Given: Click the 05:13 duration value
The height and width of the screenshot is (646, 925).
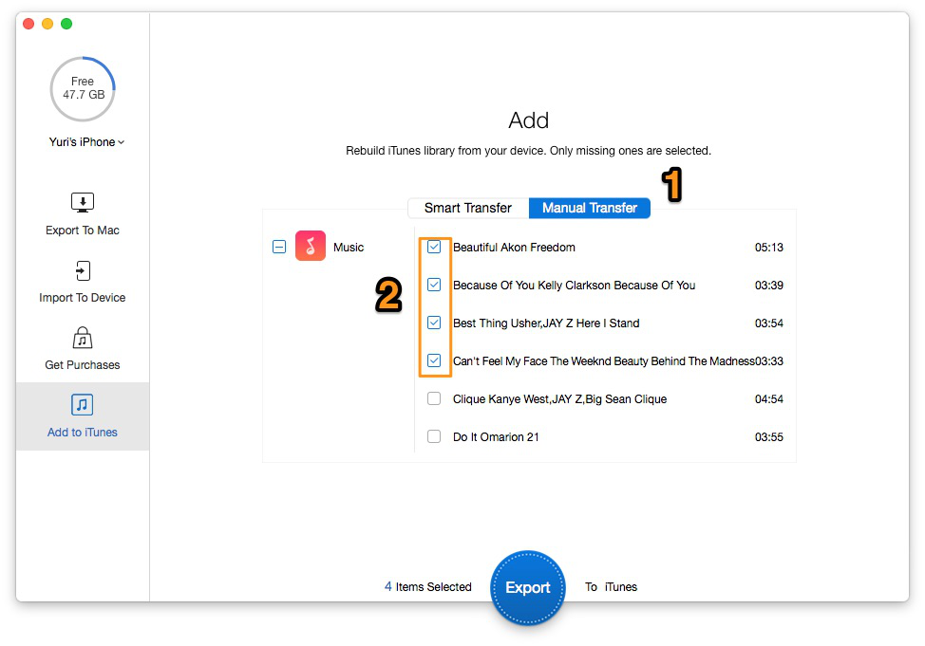Looking at the screenshot, I should coord(768,248).
